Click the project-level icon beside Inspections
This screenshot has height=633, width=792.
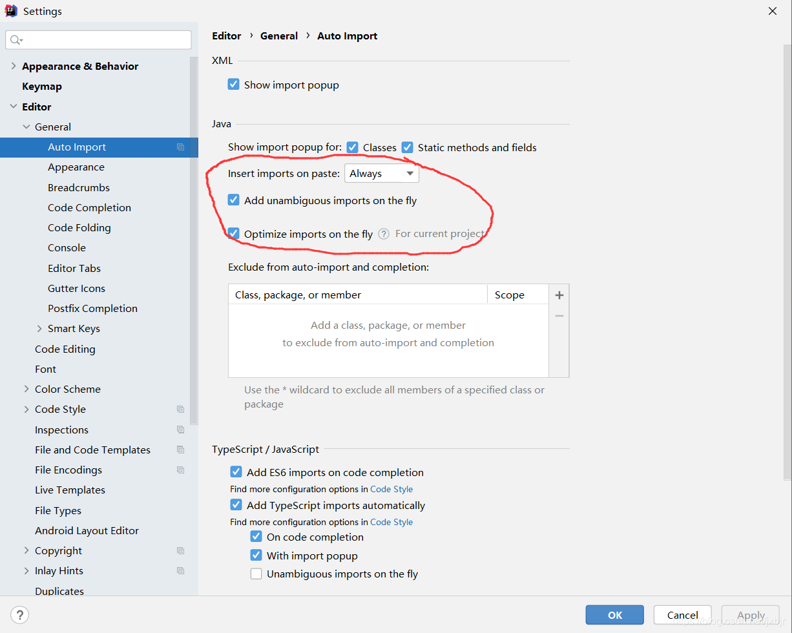181,430
